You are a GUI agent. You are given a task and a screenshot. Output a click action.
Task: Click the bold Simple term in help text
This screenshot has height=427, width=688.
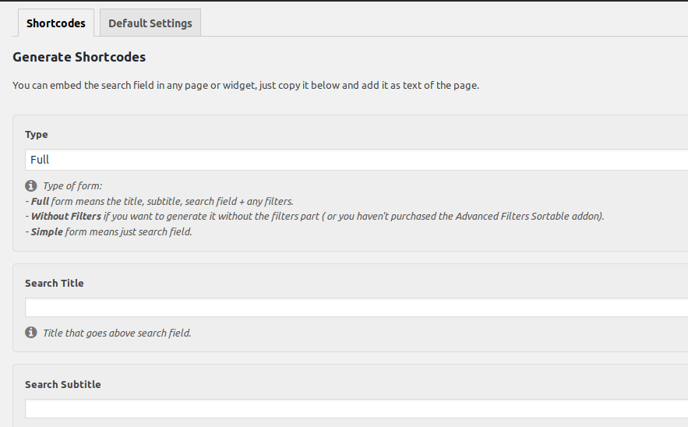[47, 231]
